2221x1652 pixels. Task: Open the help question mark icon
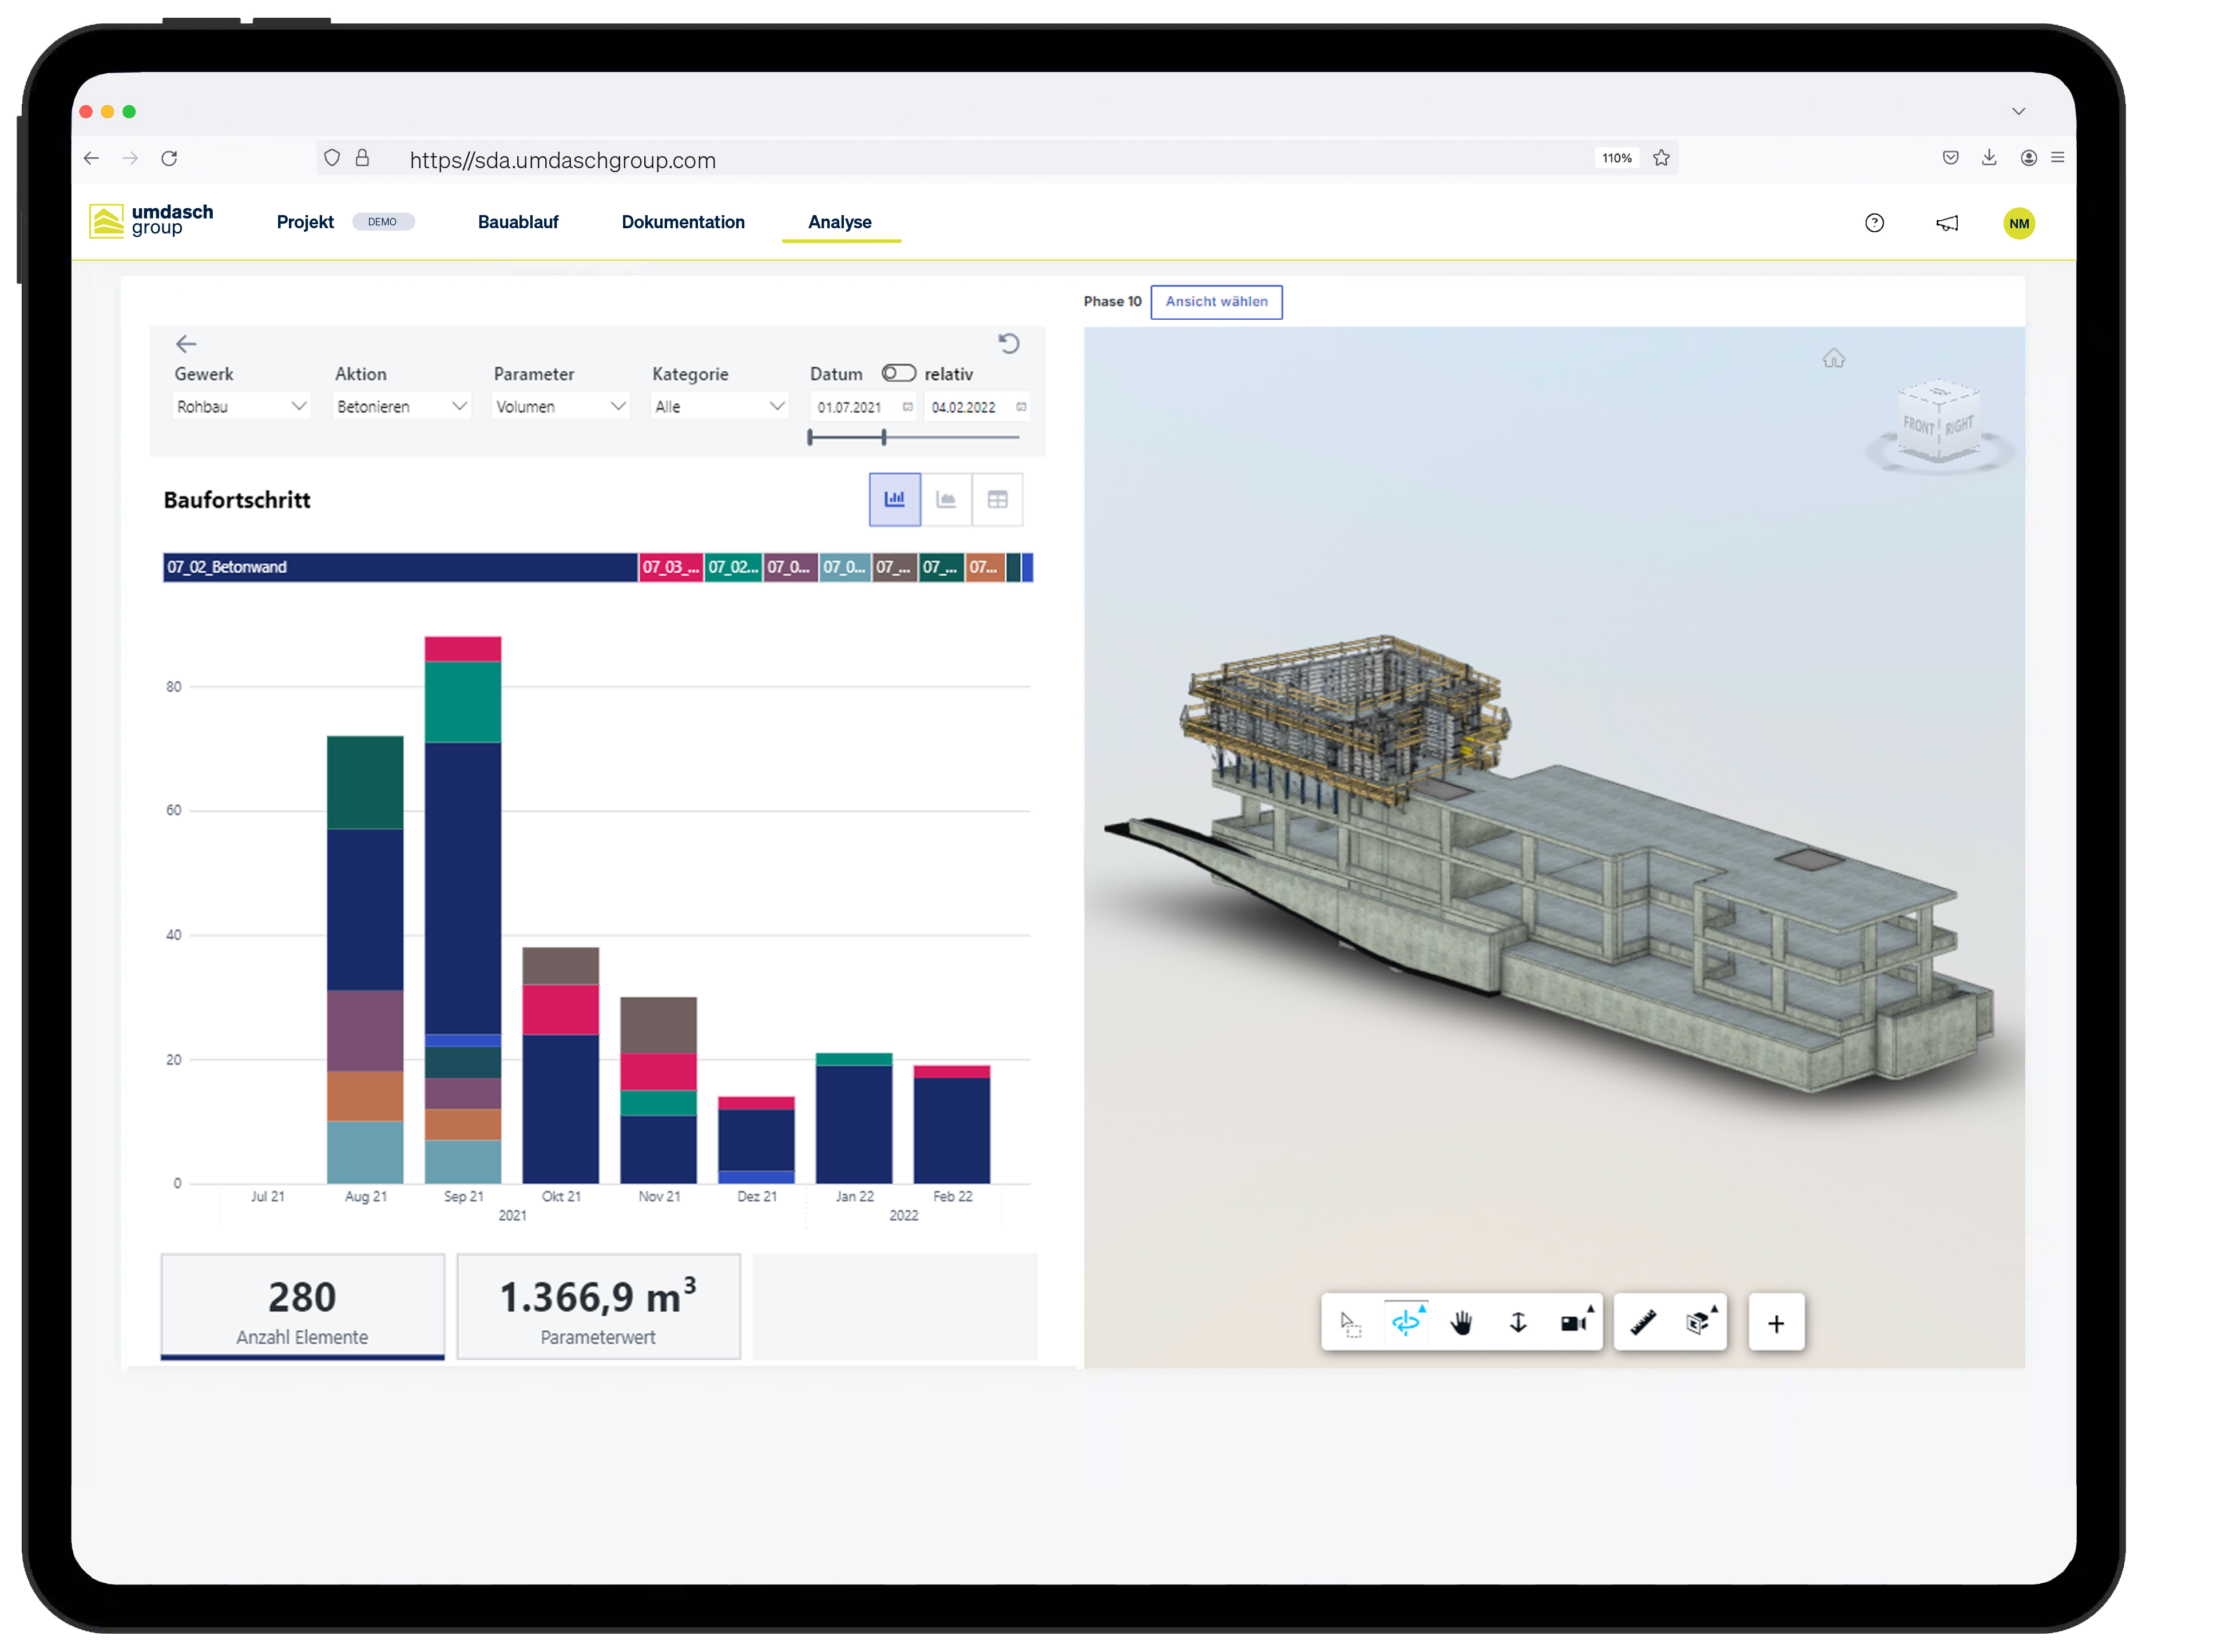click(1875, 222)
